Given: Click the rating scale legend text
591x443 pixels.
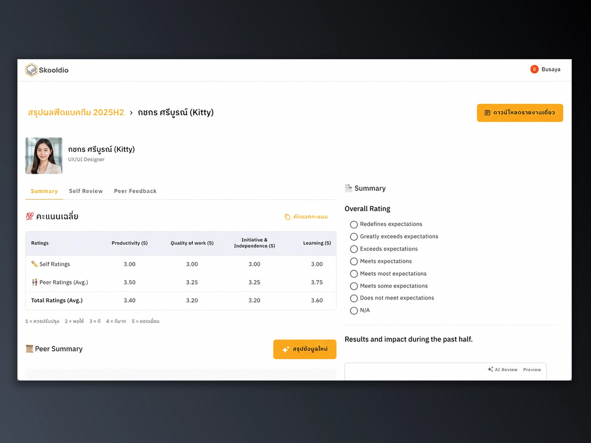Looking at the screenshot, I should pos(92,321).
